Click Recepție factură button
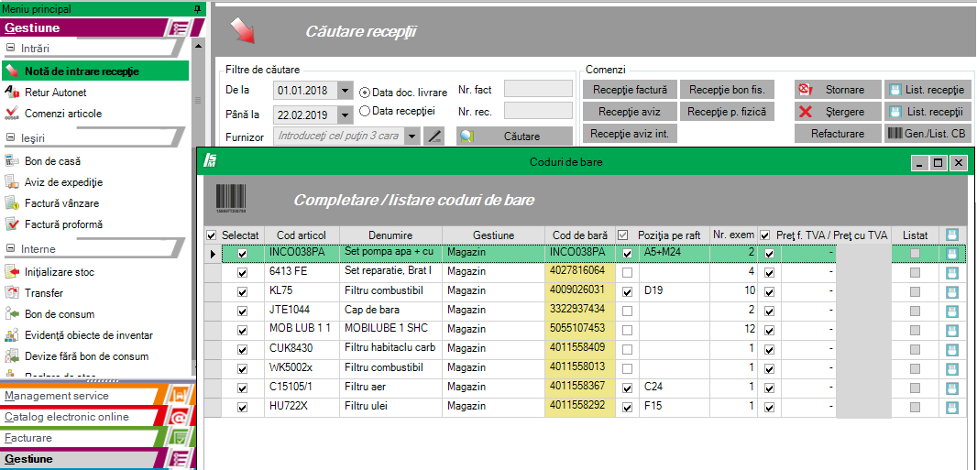This screenshot has height=470, width=977. pyautogui.click(x=630, y=90)
